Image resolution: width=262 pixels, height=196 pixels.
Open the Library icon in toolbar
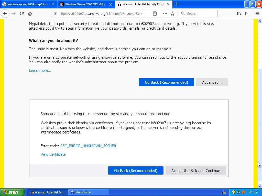click(239, 14)
